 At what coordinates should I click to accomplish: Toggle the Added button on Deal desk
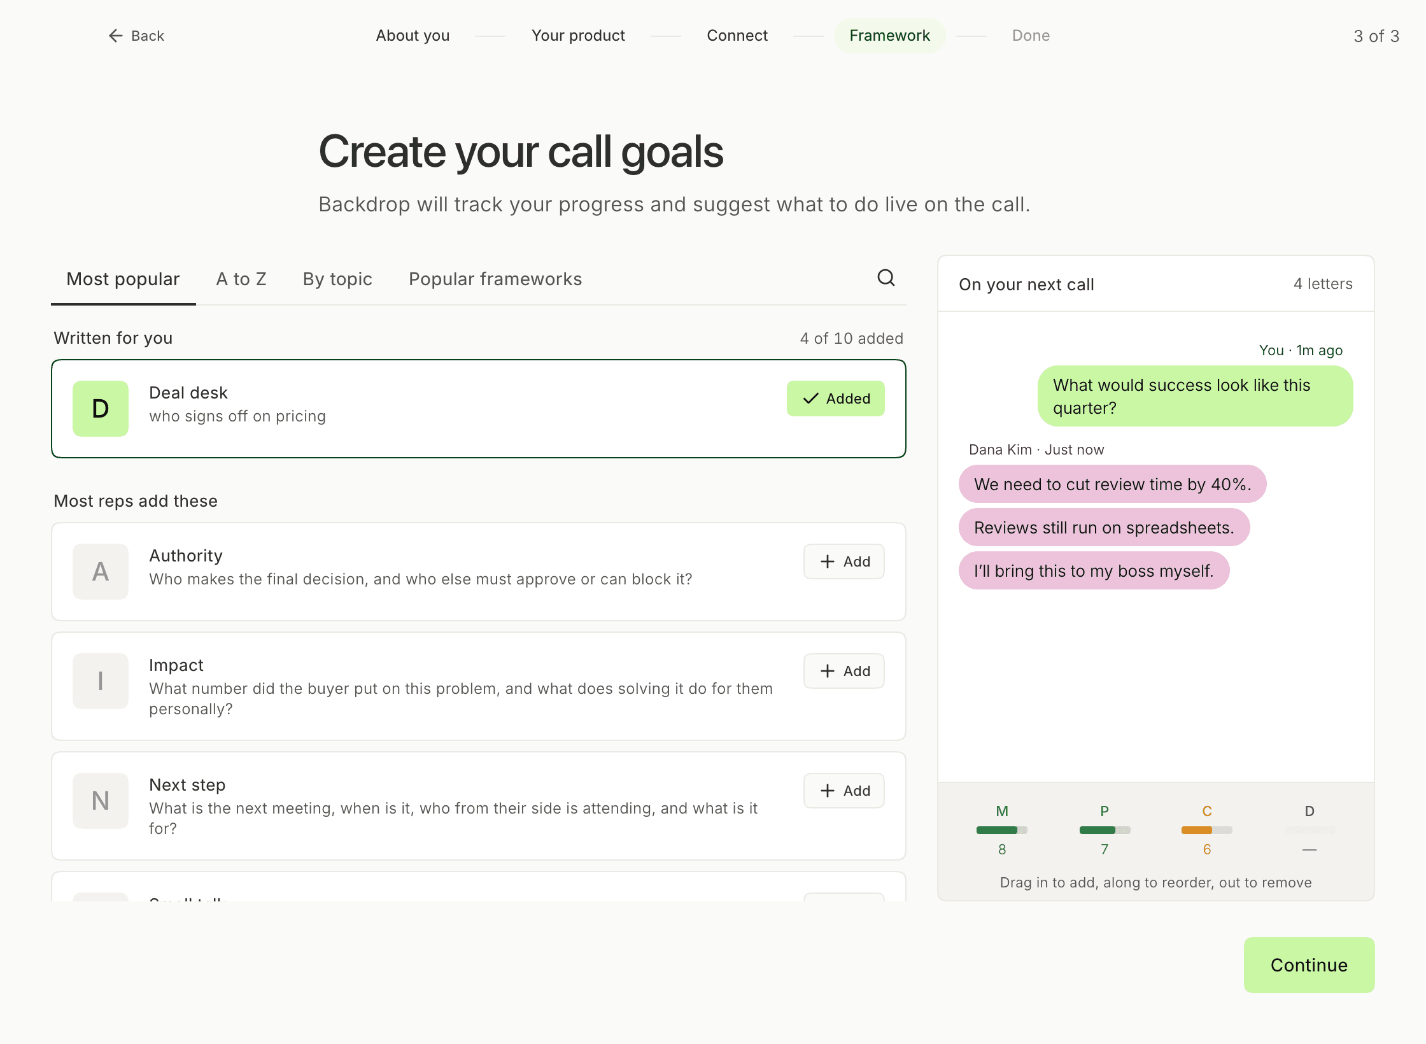point(836,399)
